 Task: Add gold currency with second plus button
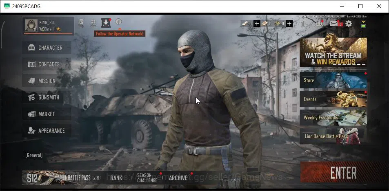pyautogui.click(x=289, y=24)
